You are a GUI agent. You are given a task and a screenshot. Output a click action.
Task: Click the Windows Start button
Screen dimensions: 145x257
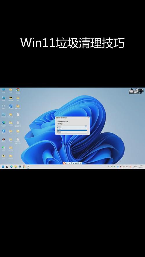[x=3, y=167]
